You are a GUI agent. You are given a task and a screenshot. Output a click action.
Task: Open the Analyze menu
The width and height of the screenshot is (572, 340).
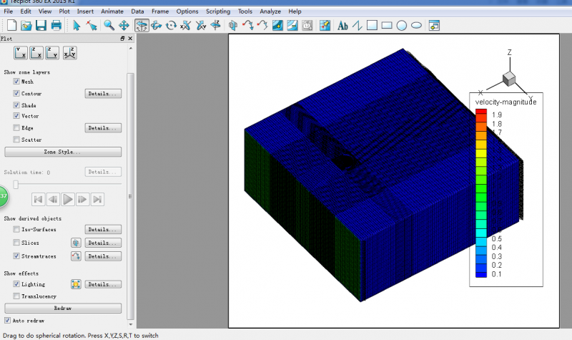pos(270,11)
